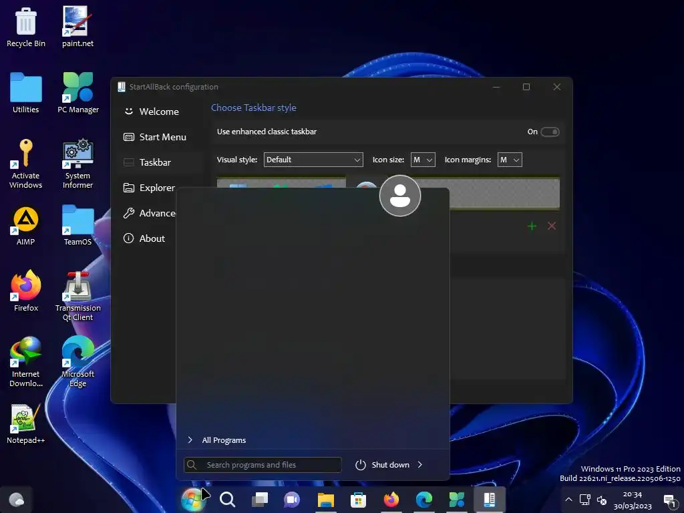Open Visual style dropdown
The width and height of the screenshot is (684, 513).
click(x=313, y=160)
